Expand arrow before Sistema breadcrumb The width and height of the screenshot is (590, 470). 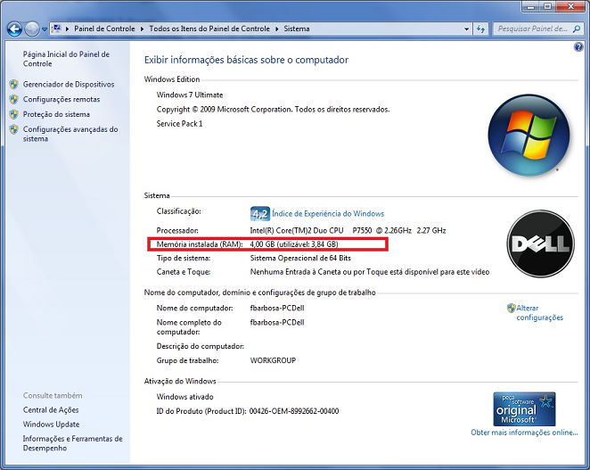277,29
